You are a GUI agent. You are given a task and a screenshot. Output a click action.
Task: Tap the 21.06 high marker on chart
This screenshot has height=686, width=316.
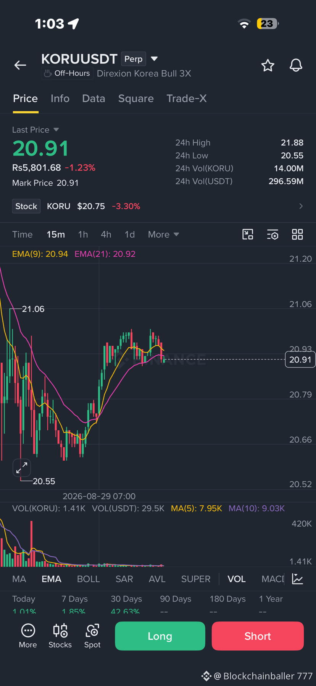[33, 309]
